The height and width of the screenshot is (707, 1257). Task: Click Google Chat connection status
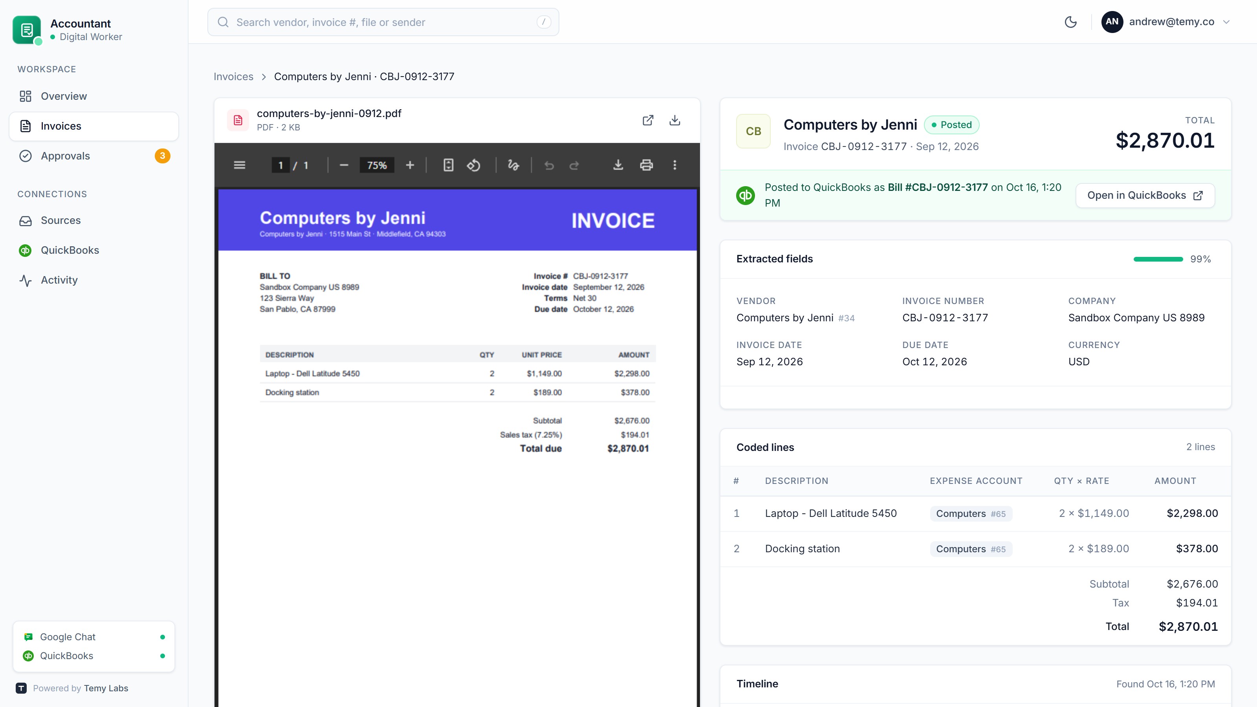(x=94, y=637)
